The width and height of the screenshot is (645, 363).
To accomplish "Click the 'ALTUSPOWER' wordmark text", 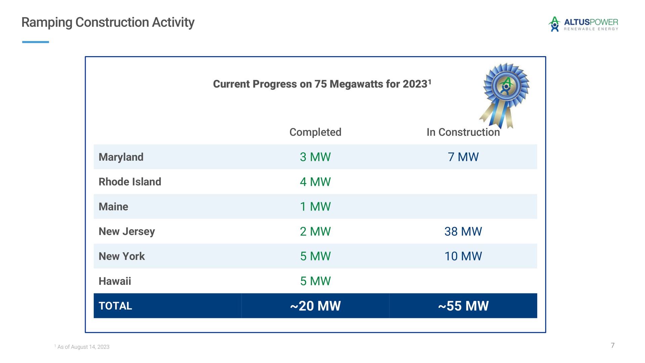I will tap(591, 22).
